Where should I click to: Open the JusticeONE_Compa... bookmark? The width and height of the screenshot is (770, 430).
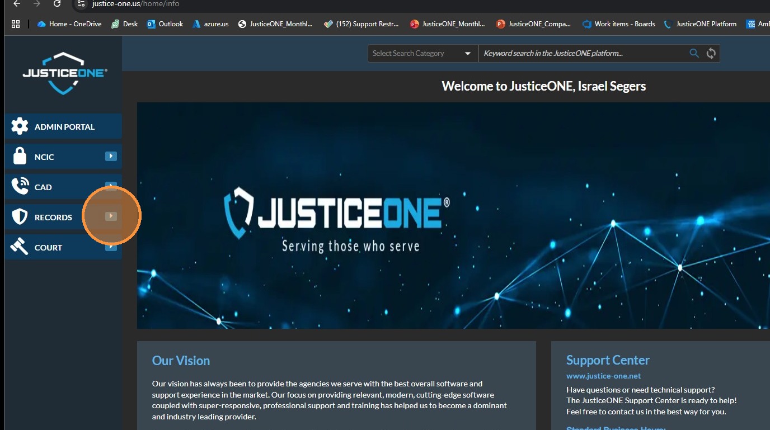coord(534,24)
